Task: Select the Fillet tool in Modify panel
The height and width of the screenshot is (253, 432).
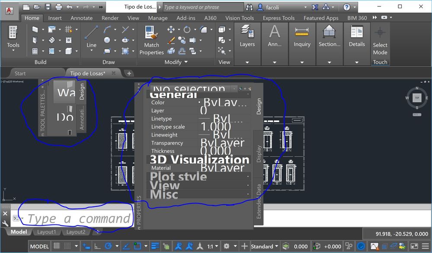Action: coord(204,29)
